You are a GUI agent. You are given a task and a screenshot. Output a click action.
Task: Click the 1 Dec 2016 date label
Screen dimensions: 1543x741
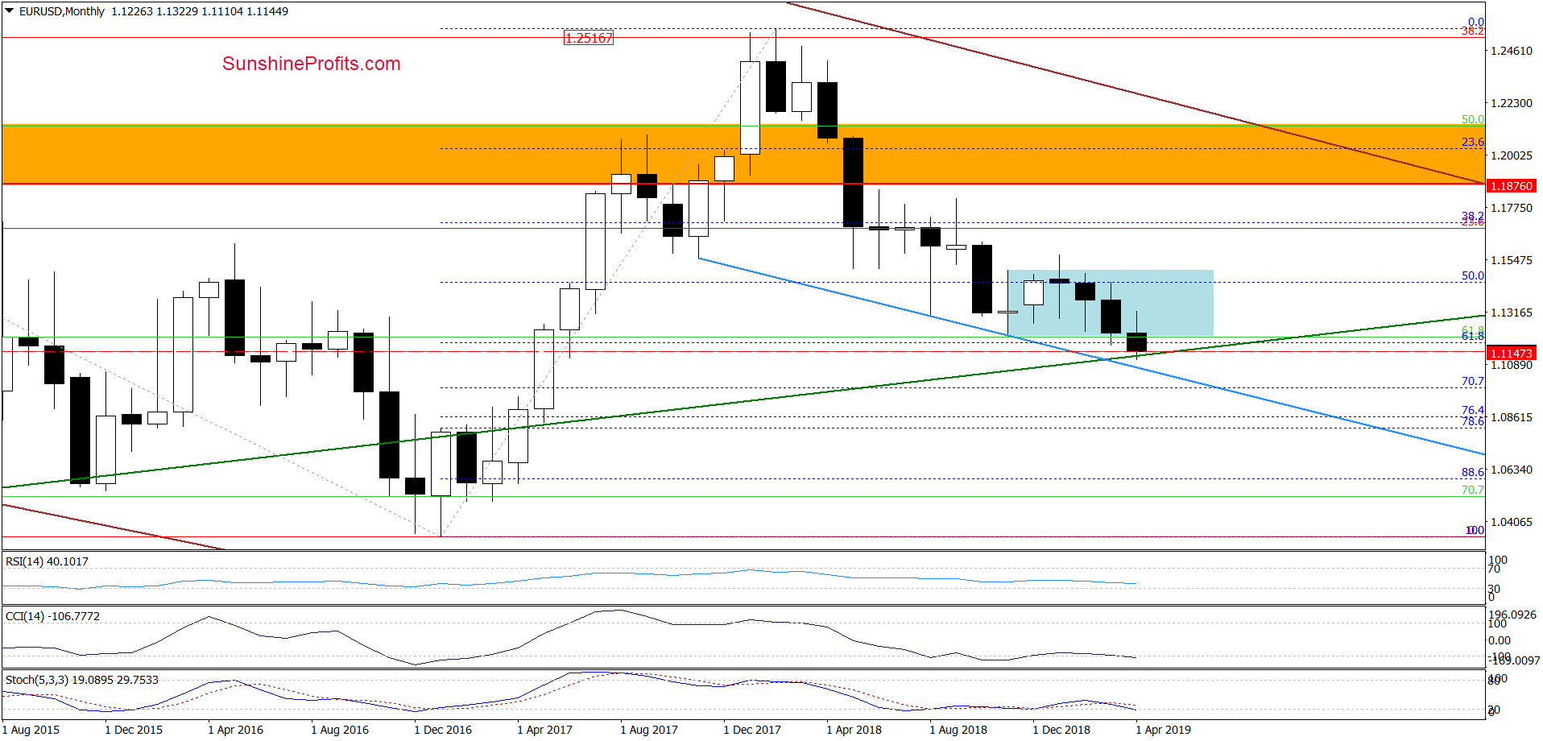click(x=443, y=730)
